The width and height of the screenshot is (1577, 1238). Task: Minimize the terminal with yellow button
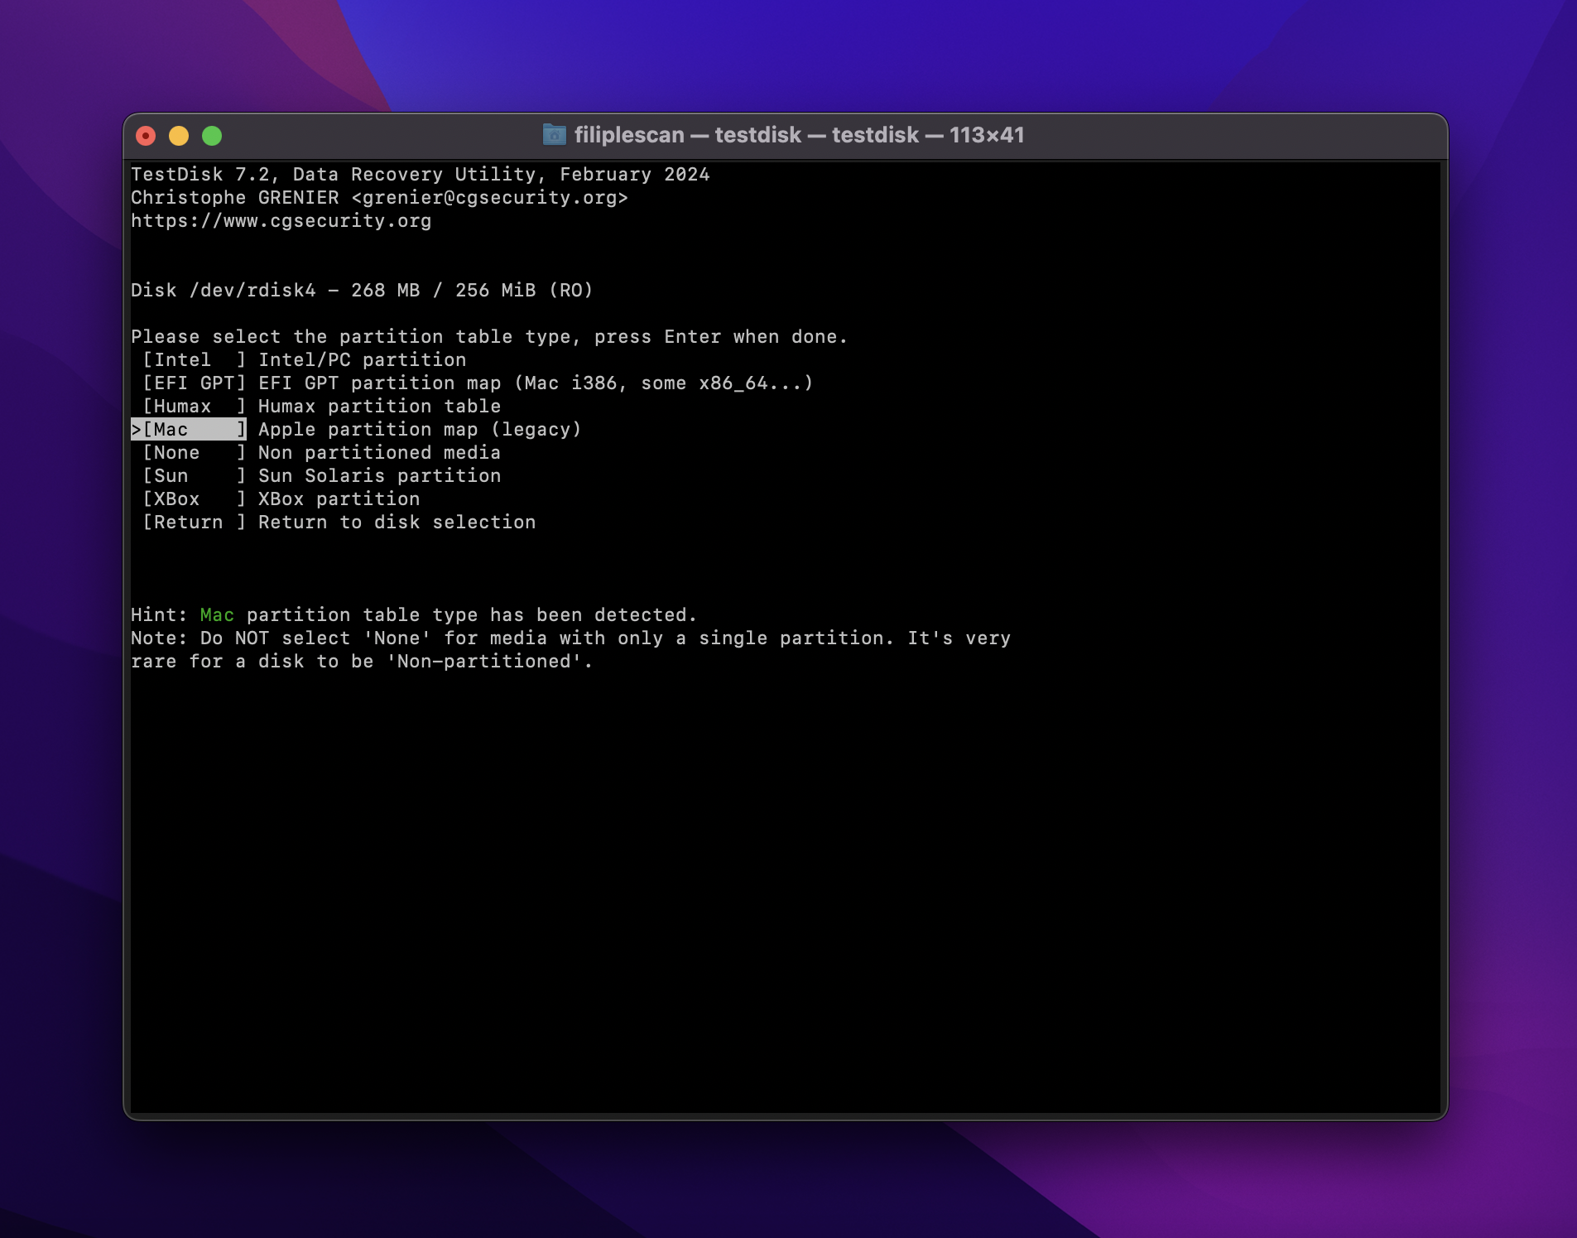pyautogui.click(x=179, y=136)
